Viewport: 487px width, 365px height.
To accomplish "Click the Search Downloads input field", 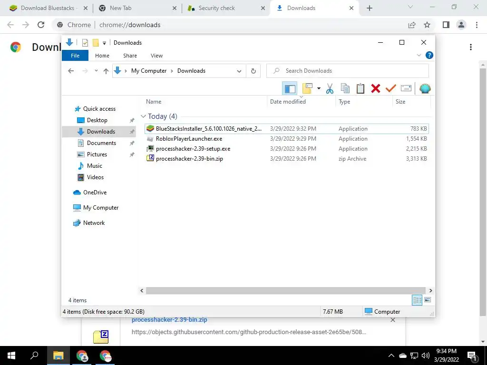I will (x=348, y=71).
